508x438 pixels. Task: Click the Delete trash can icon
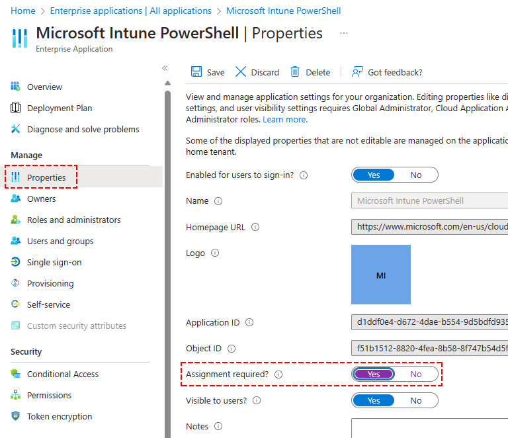pyautogui.click(x=295, y=71)
